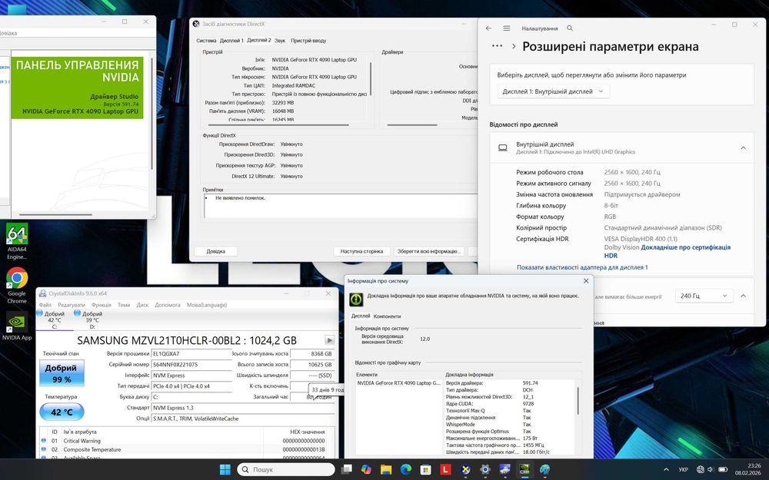Click the Наступна сторінка button
The width and height of the screenshot is (769, 480).
click(361, 251)
